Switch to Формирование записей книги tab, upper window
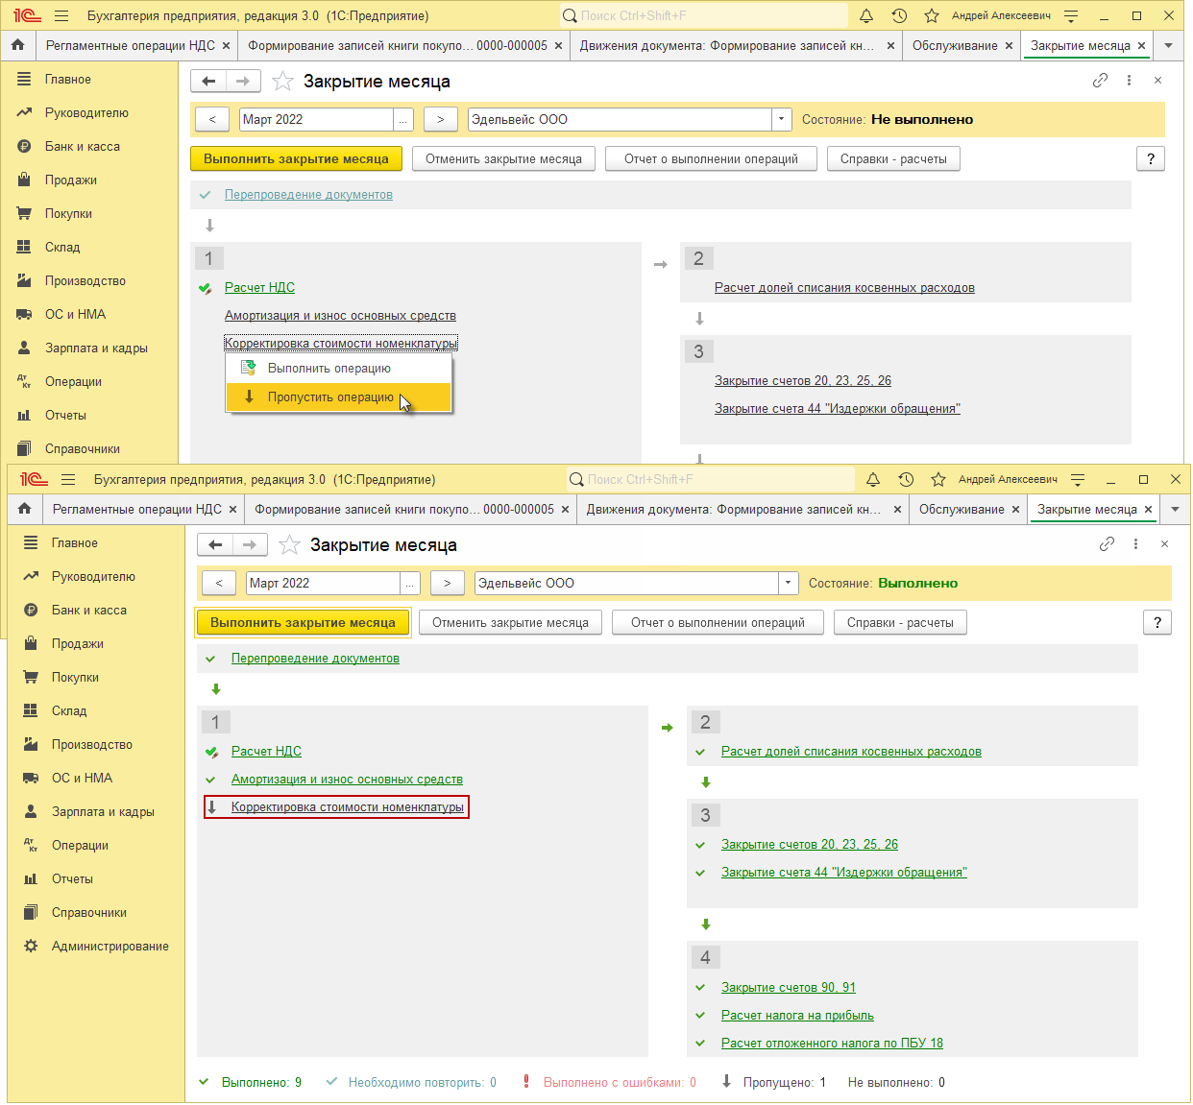 point(398,45)
